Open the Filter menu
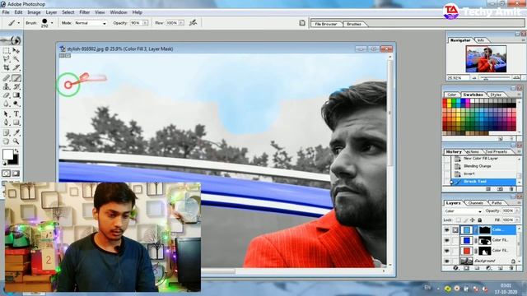This screenshot has width=527, height=296. pos(84,12)
